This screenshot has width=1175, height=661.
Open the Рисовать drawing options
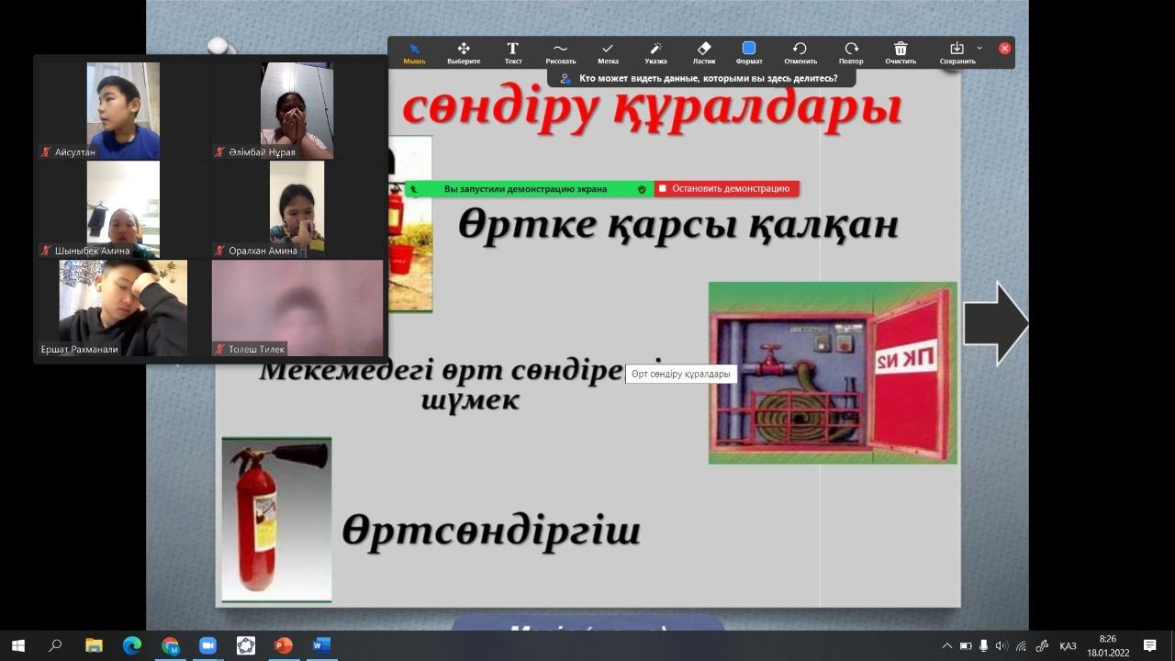pyautogui.click(x=560, y=52)
